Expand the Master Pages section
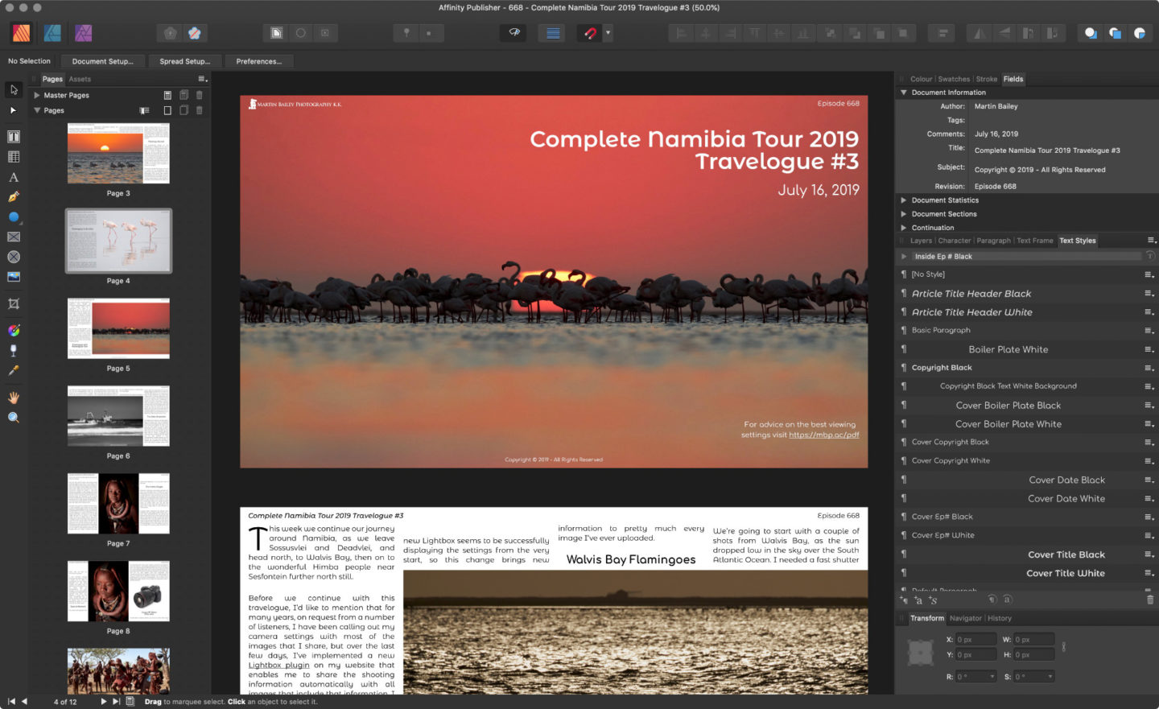 [37, 95]
